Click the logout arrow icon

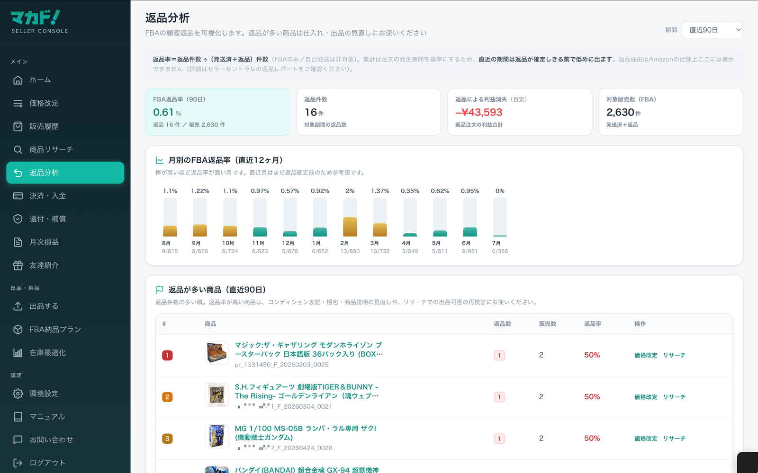point(18,463)
